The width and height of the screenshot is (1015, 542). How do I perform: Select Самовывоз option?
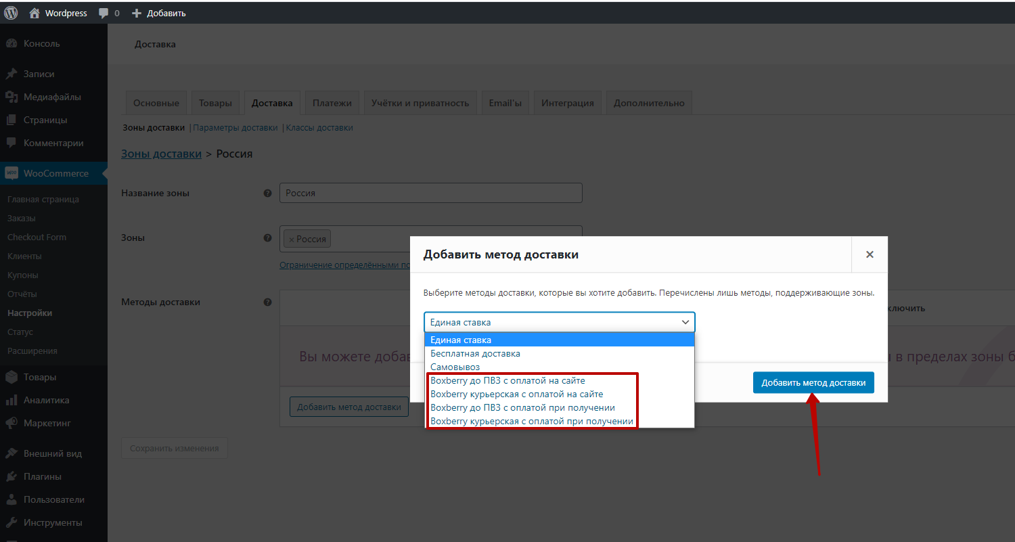[560, 367]
